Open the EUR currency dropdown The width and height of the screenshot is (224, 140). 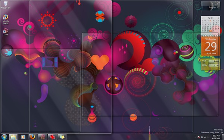coord(205,65)
